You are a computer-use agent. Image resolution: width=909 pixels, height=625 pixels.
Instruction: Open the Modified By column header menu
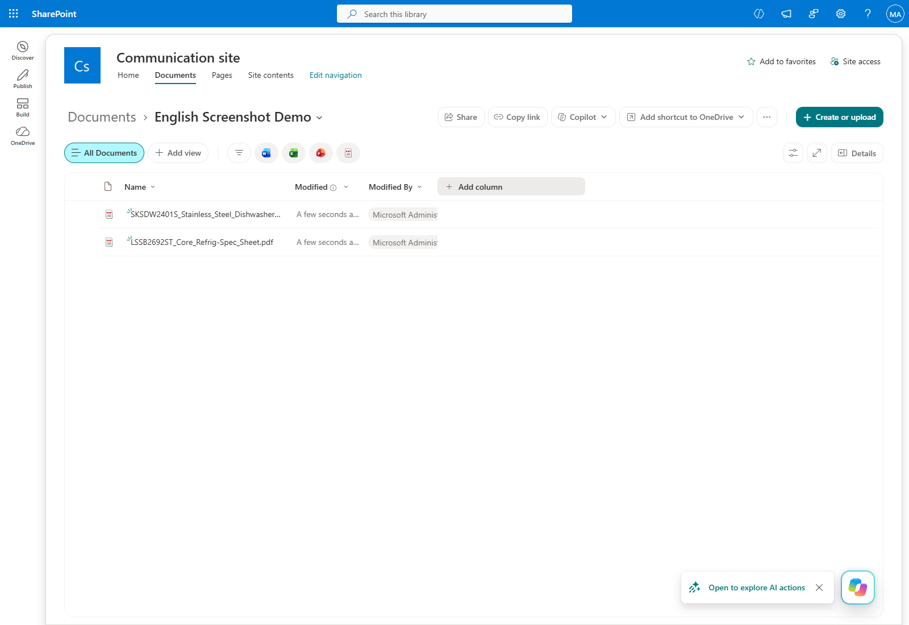[395, 187]
